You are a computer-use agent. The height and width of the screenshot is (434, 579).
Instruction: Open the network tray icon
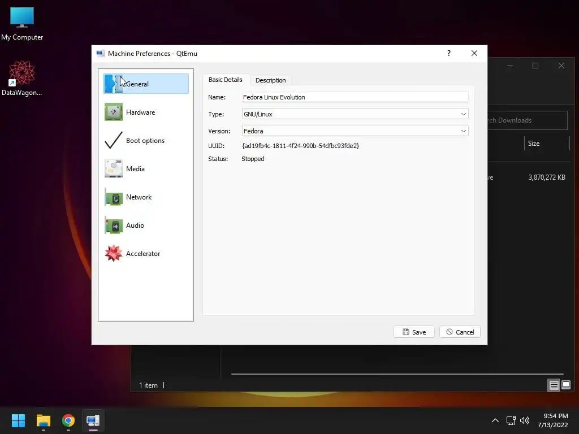511,420
